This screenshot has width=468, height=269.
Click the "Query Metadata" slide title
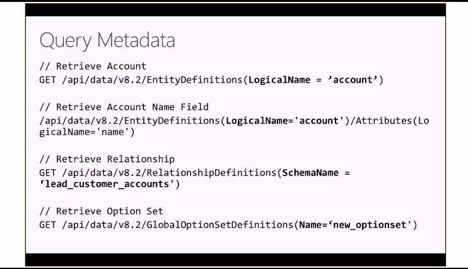coord(107,40)
